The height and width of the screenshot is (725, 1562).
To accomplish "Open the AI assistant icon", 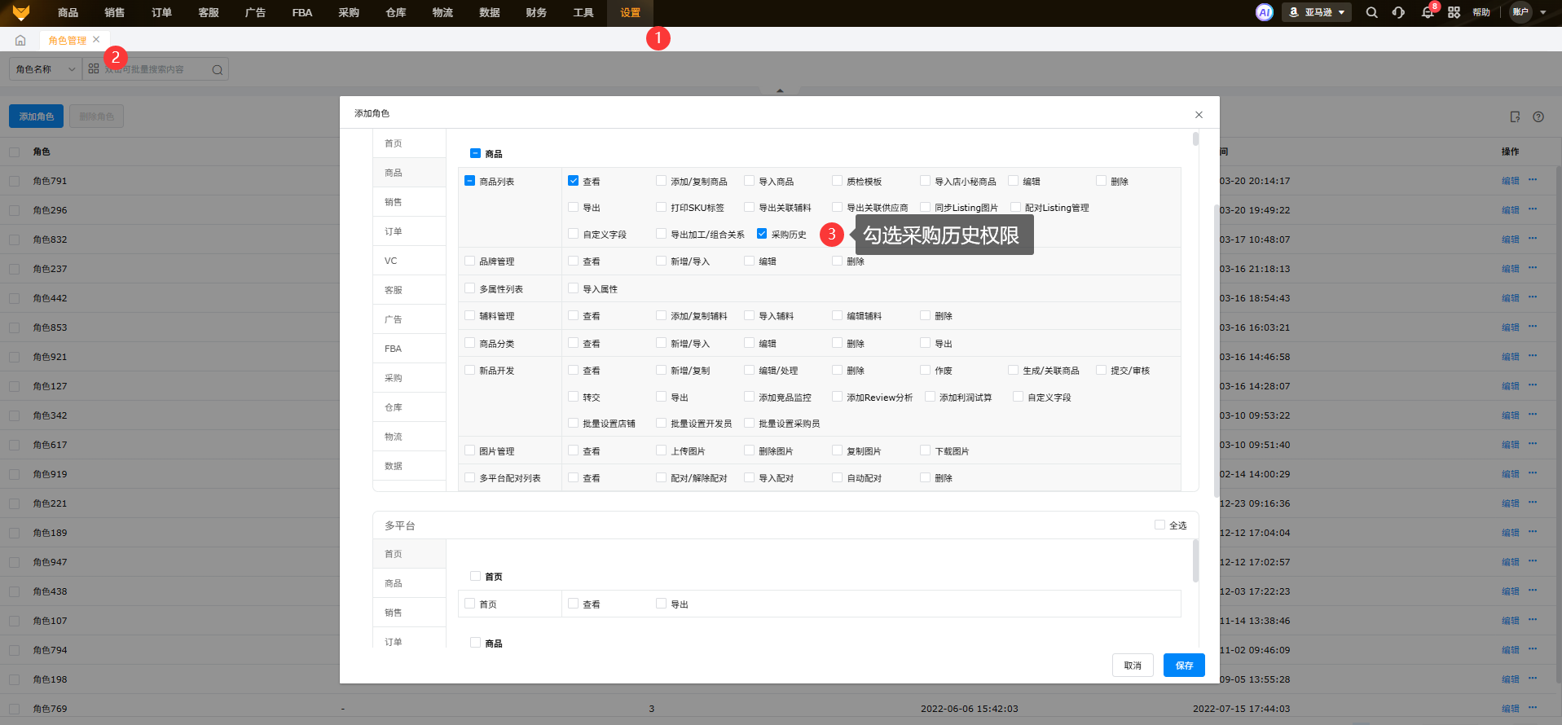I will 1264,12.
